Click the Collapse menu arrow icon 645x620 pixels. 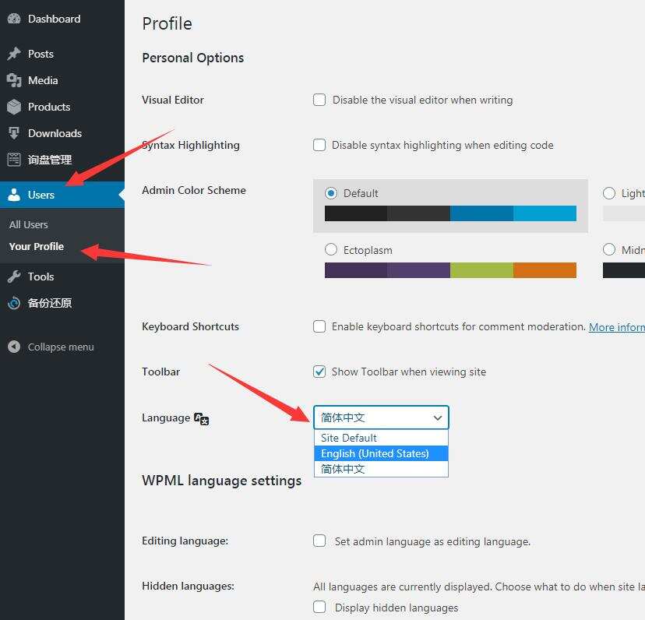click(14, 347)
